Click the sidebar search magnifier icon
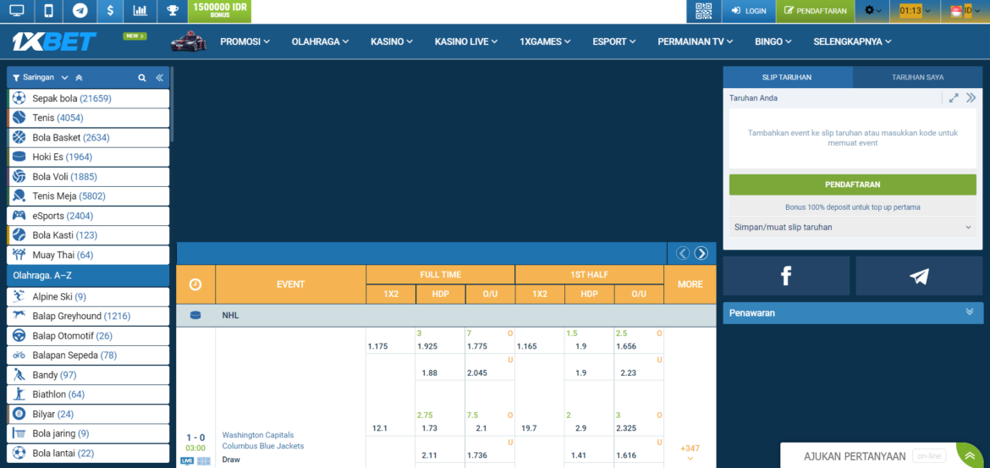The image size is (990, 468). point(142,78)
